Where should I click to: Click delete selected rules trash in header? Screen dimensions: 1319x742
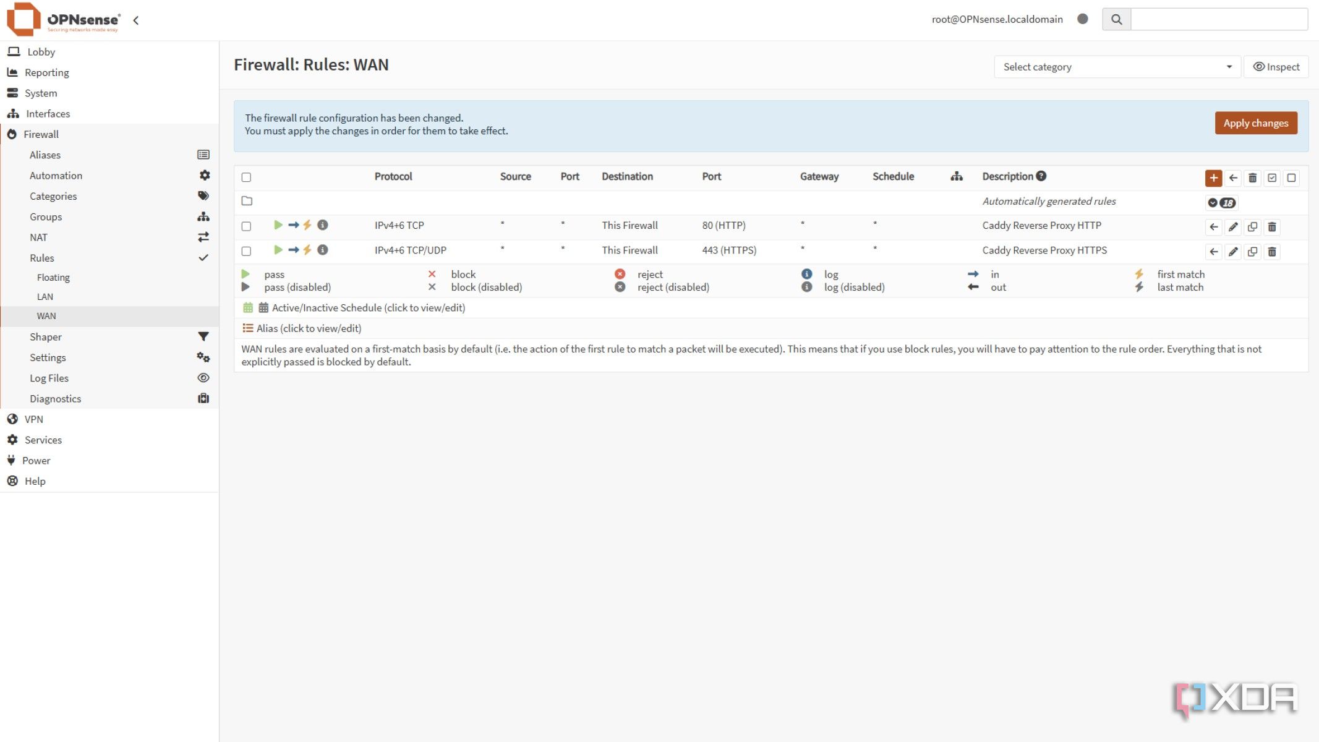1252,178
